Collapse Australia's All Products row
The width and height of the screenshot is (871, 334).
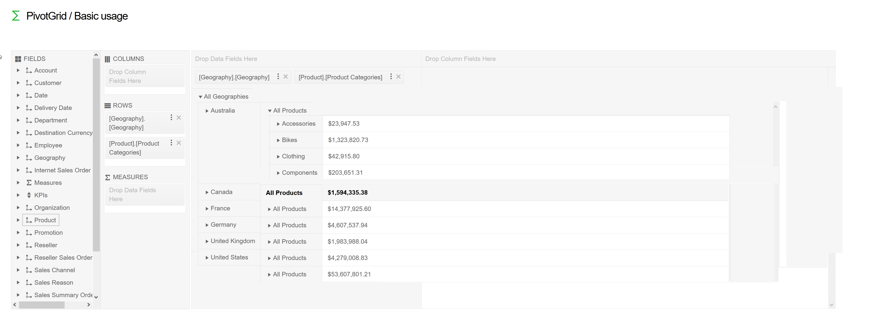tap(269, 111)
